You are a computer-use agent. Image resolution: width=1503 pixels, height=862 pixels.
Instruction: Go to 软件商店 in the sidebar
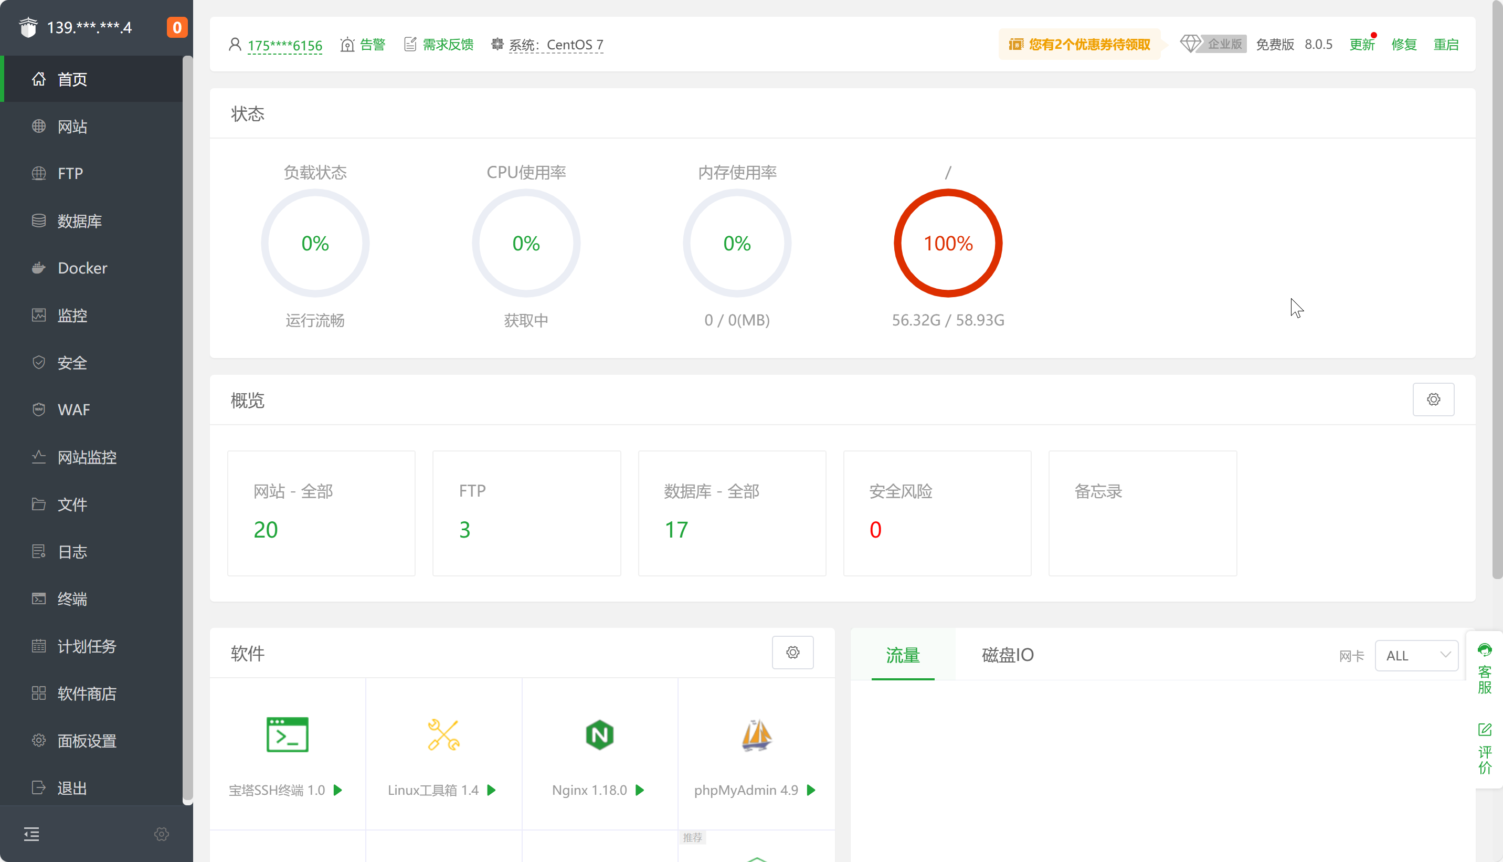tap(87, 693)
